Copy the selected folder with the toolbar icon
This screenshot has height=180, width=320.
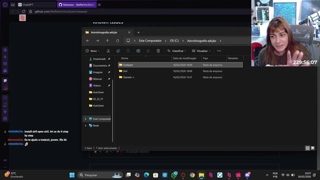(x=118, y=51)
